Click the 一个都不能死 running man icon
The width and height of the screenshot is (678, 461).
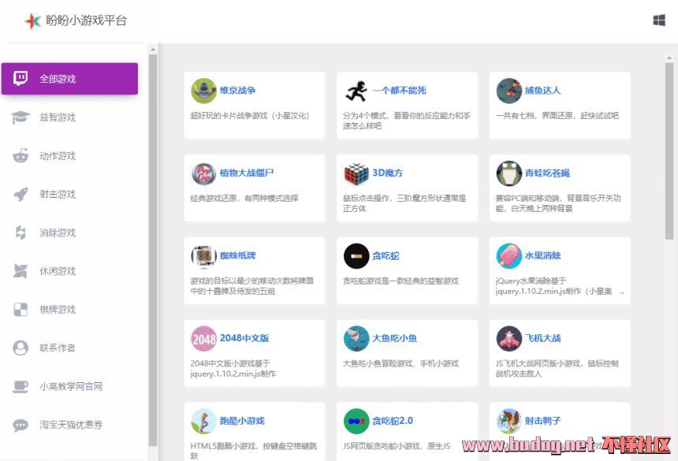tap(356, 91)
